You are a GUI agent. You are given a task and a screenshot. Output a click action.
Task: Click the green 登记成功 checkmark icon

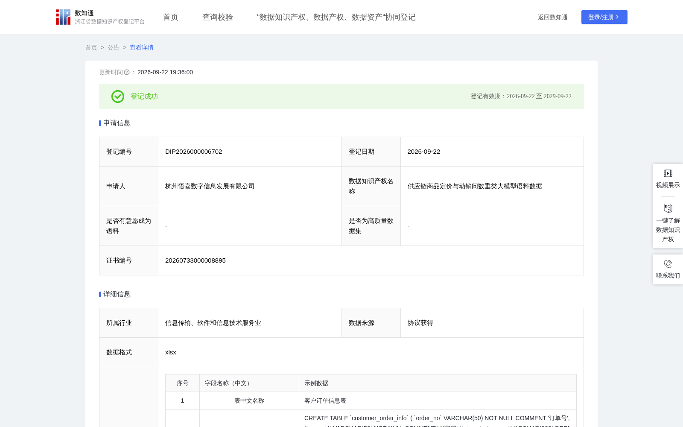(118, 97)
